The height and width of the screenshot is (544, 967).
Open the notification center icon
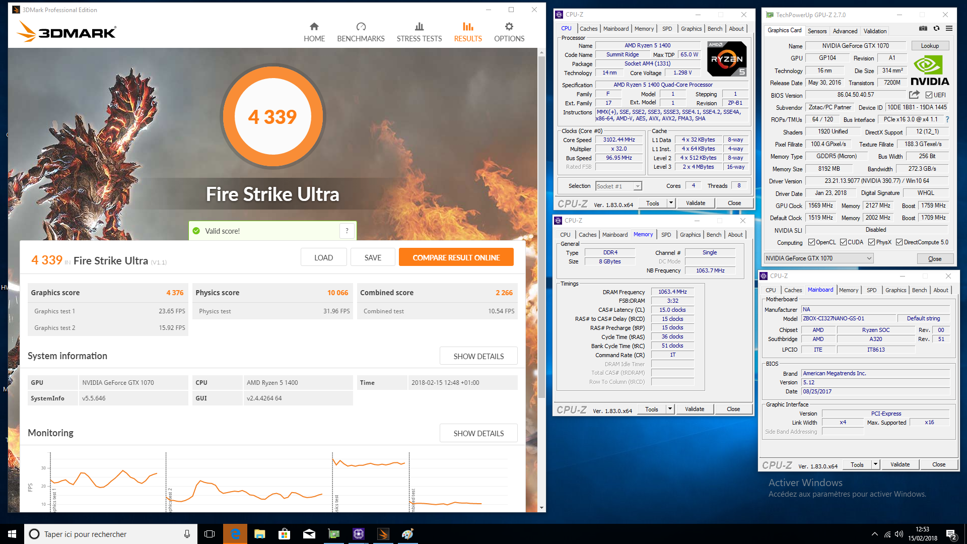coord(951,534)
